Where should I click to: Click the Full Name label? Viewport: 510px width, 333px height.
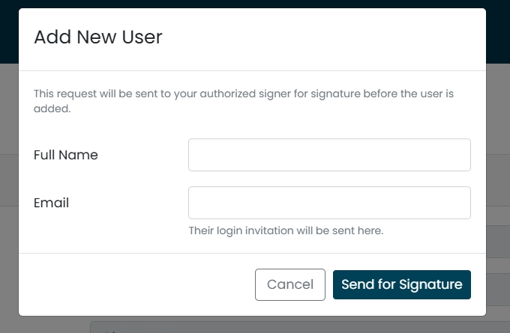click(66, 155)
